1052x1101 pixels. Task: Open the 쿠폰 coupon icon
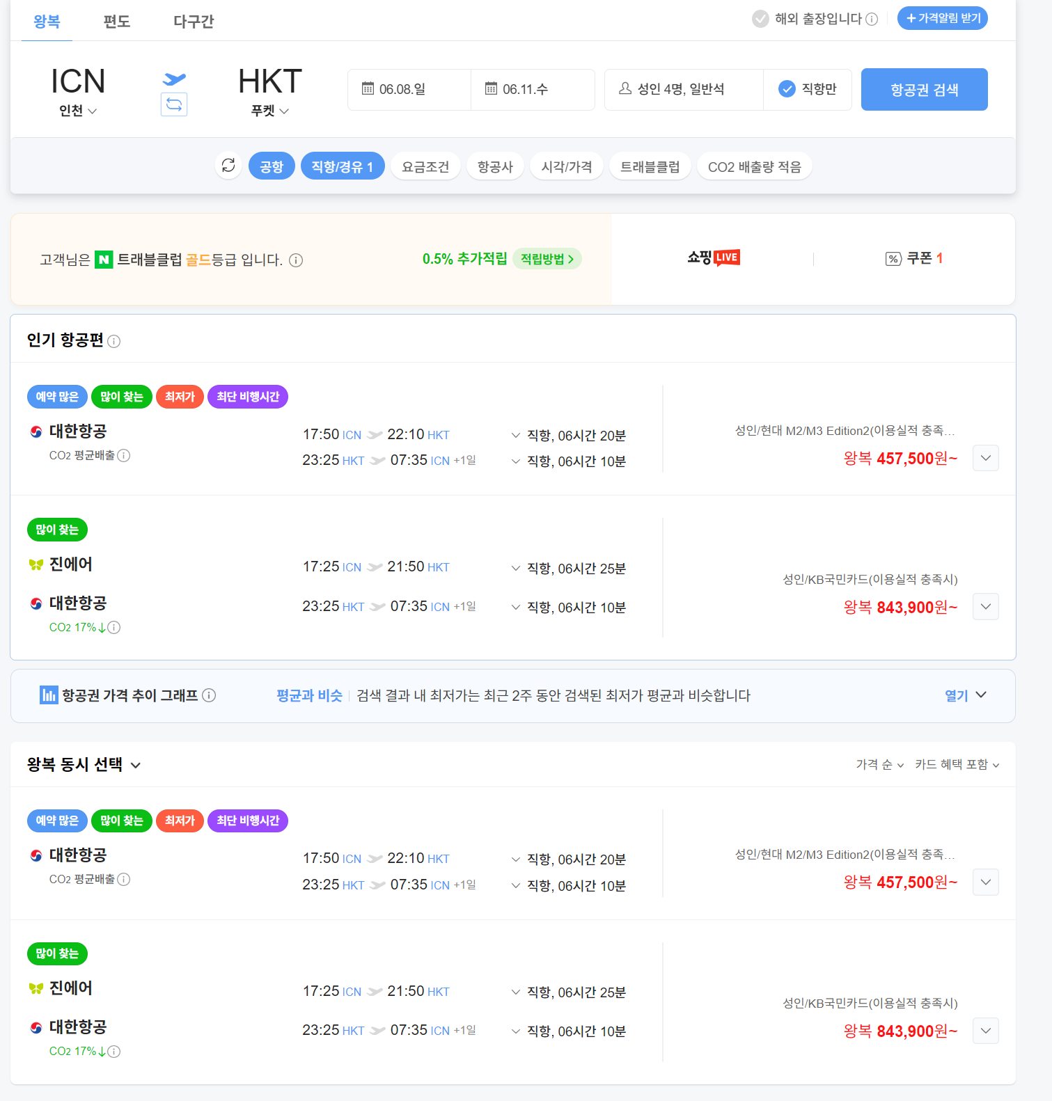click(893, 259)
